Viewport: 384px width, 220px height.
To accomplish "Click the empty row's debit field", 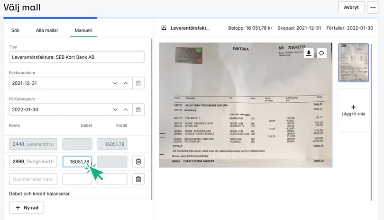I will pyautogui.click(x=77, y=179).
